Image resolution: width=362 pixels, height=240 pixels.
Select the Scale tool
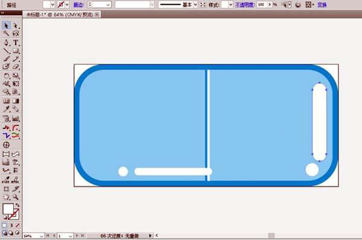(16, 76)
